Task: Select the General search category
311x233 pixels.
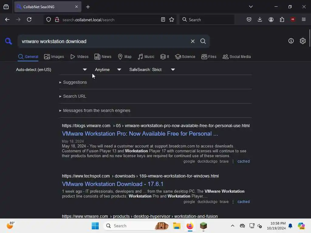Action: point(28,57)
